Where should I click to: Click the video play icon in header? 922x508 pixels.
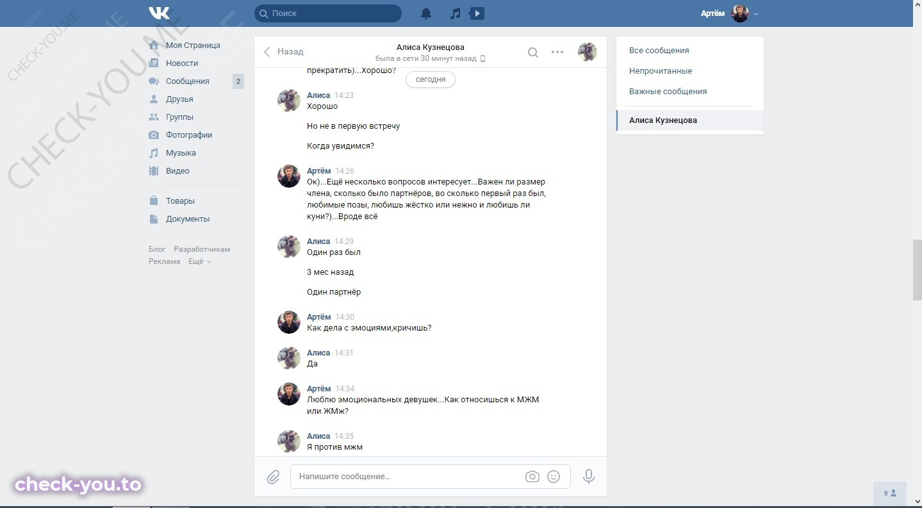pos(477,13)
